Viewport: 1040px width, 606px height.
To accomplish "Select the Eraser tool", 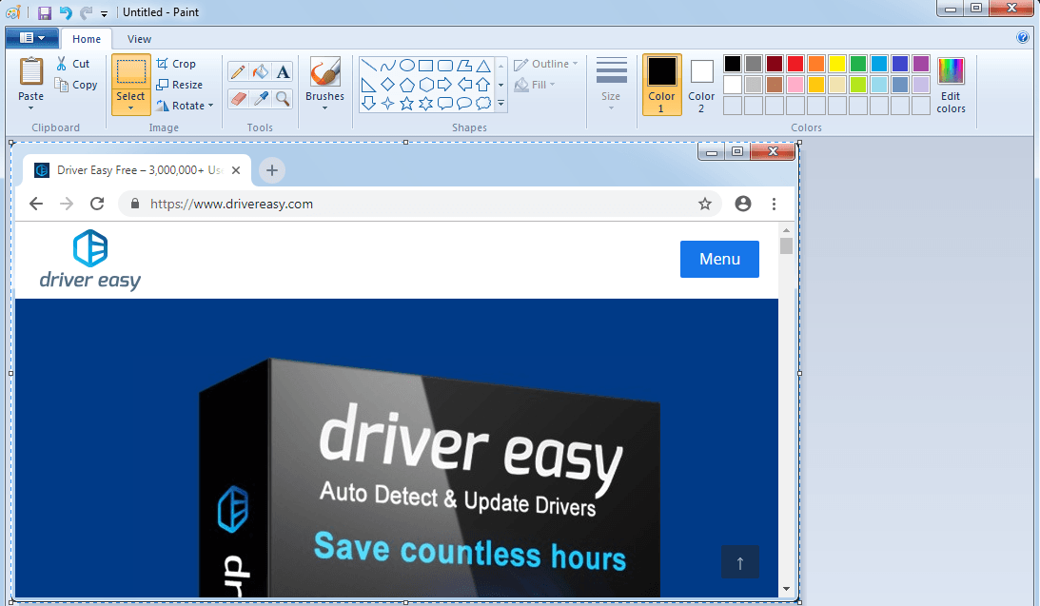I will click(x=238, y=98).
